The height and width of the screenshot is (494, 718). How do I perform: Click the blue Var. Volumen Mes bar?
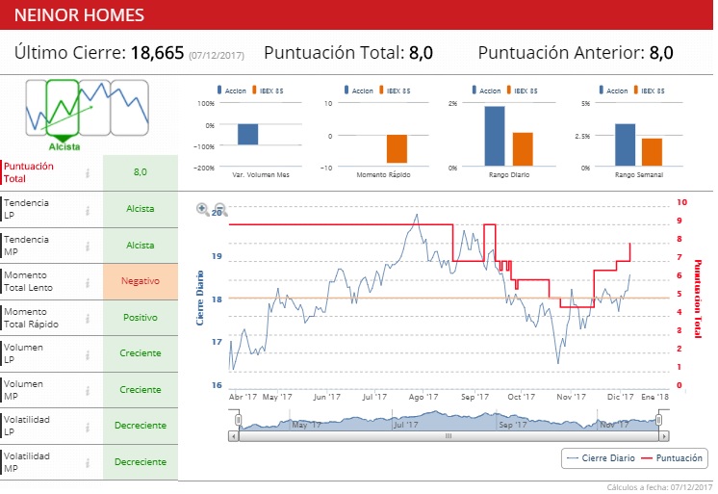[x=247, y=134]
